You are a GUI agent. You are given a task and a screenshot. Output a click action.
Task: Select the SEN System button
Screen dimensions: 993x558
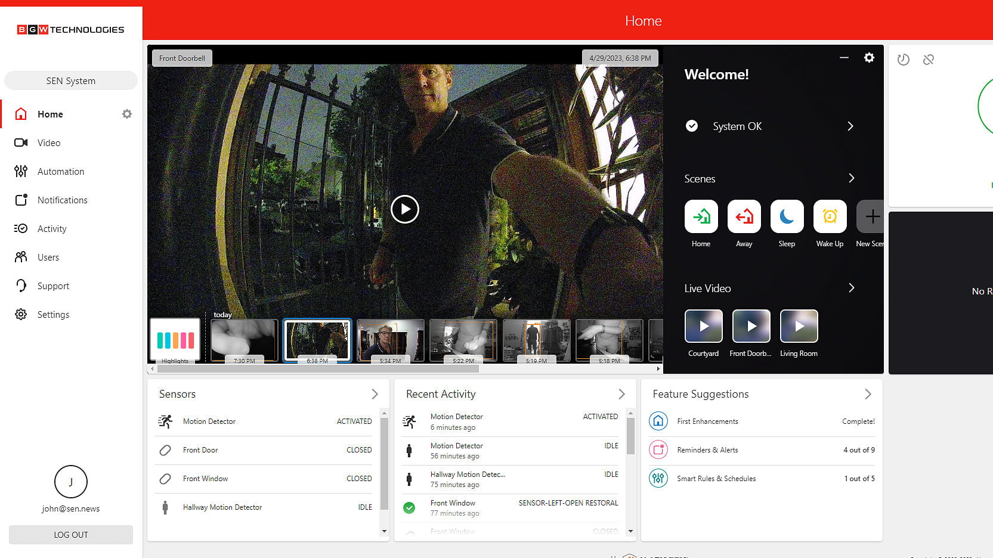71,81
